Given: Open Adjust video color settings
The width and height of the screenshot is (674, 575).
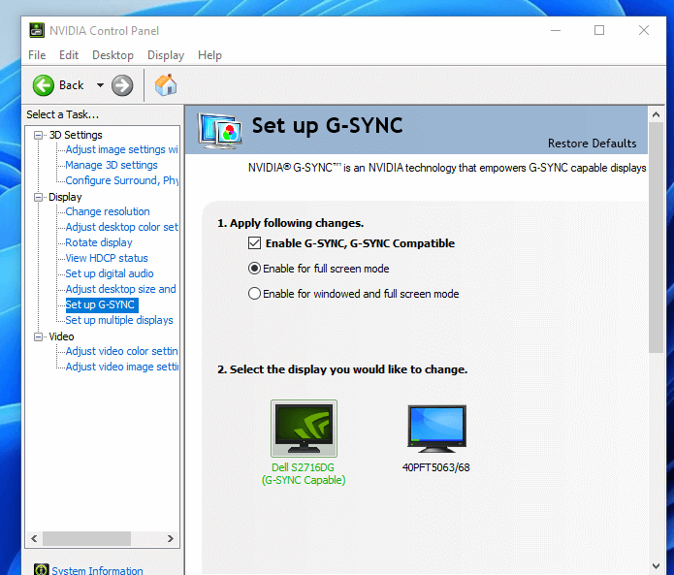Looking at the screenshot, I should coord(121,351).
